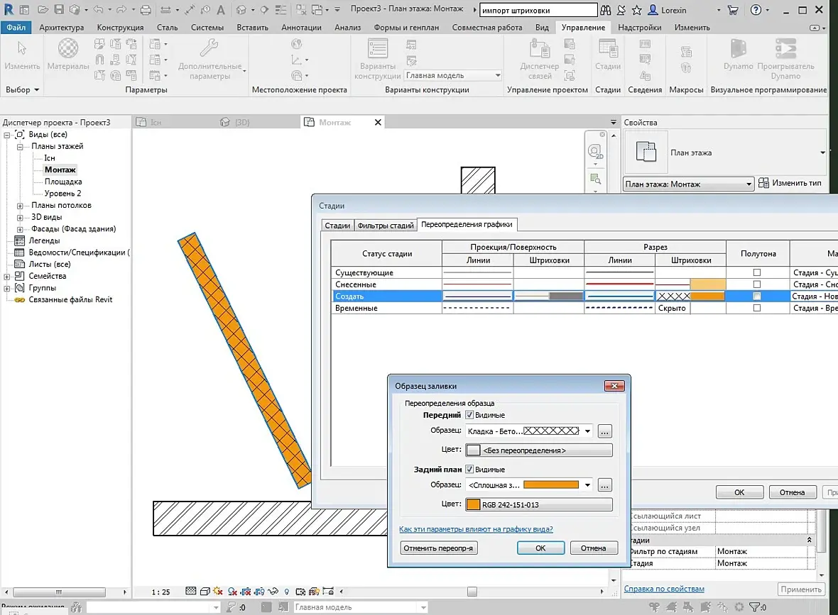Expand the Планы потолков tree node
The image size is (838, 615).
21,206
